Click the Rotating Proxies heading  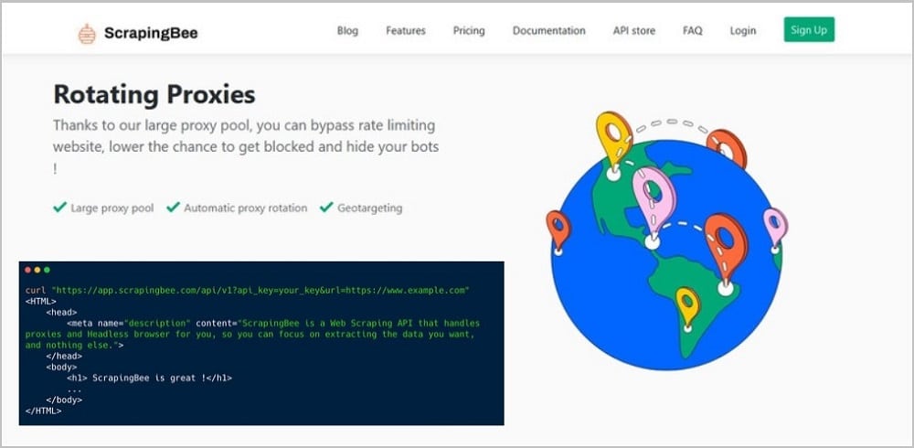[x=154, y=94]
